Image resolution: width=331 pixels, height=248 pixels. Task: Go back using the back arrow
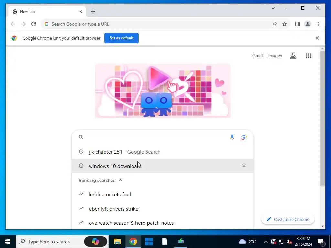(13, 24)
